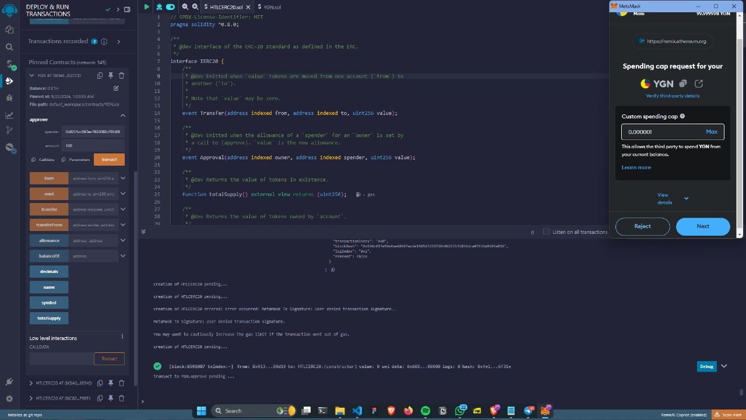The width and height of the screenshot is (746, 420).
Task: Expand the allowance function parameters
Action: pos(122,240)
